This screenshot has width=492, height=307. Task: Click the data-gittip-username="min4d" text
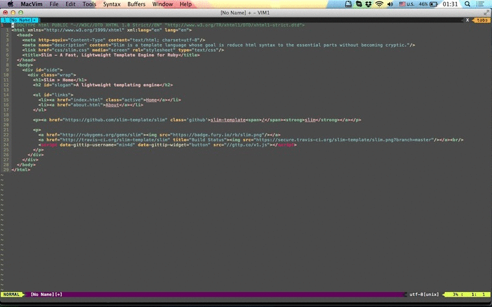point(97,145)
